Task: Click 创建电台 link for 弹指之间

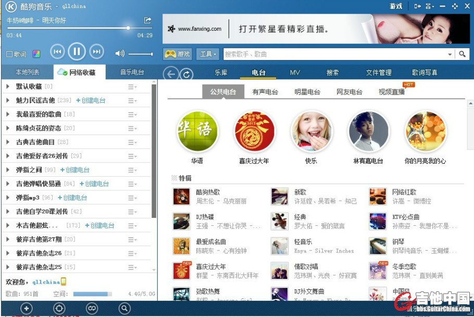Action: pos(75,170)
